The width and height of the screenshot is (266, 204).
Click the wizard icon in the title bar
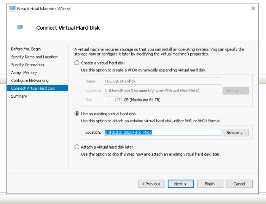point(13,9)
